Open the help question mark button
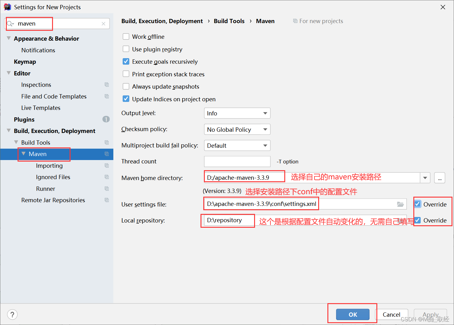Viewport: 454px width, 325px height. pyautogui.click(x=12, y=315)
